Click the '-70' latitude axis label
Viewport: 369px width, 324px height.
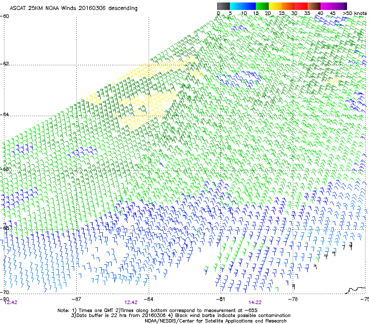coord(4,292)
